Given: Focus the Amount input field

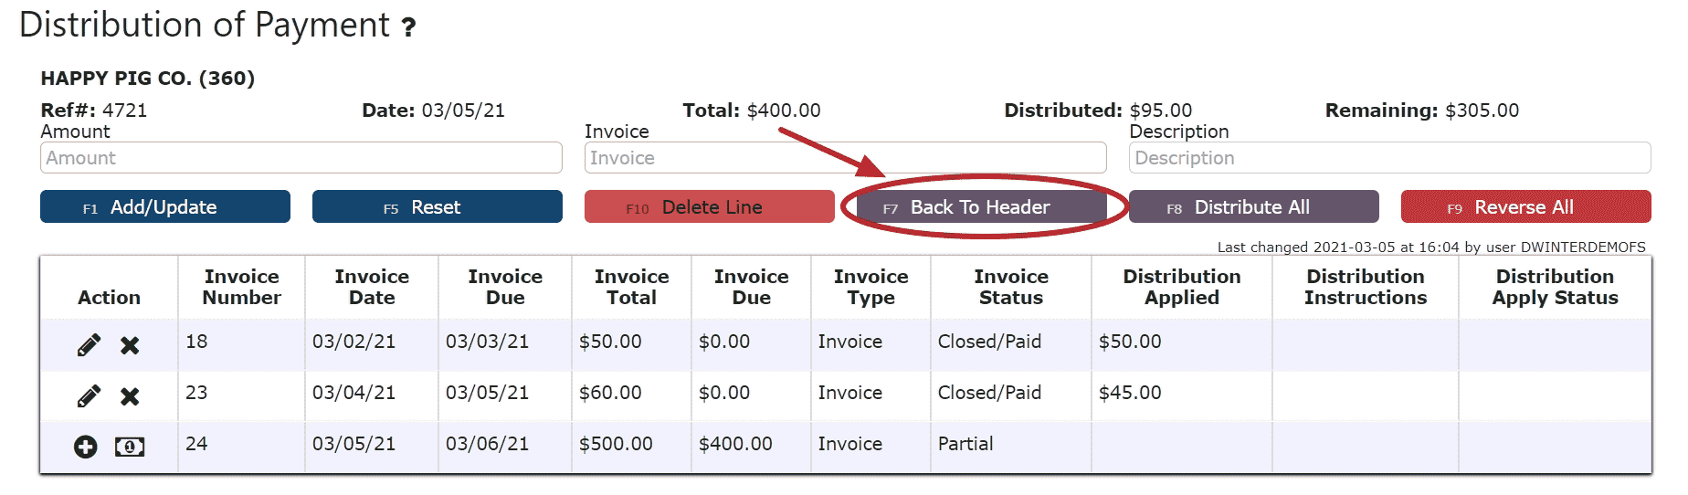Looking at the screenshot, I should [x=301, y=158].
